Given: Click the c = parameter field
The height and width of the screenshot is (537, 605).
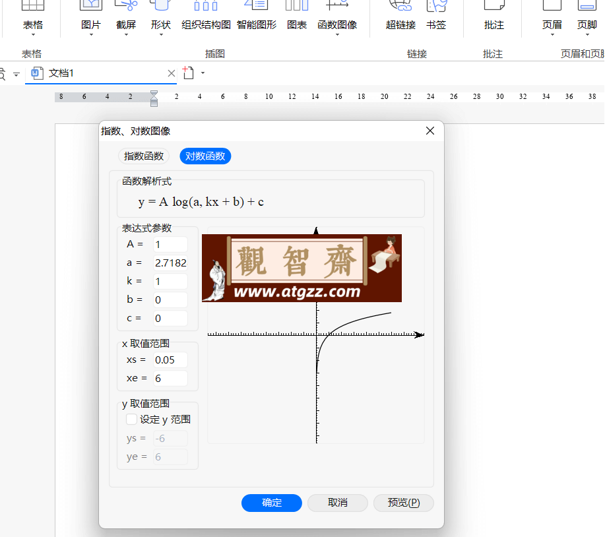Looking at the screenshot, I should [170, 319].
